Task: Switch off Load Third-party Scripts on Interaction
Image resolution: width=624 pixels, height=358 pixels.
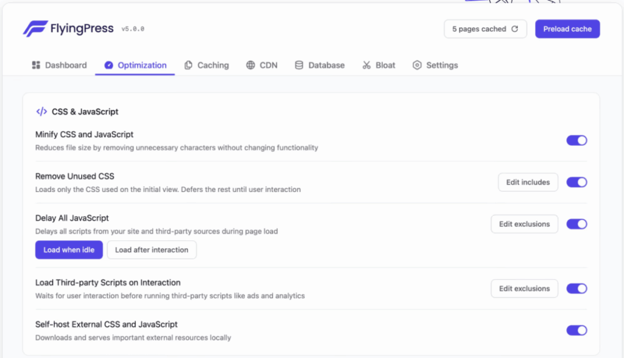Action: (576, 288)
